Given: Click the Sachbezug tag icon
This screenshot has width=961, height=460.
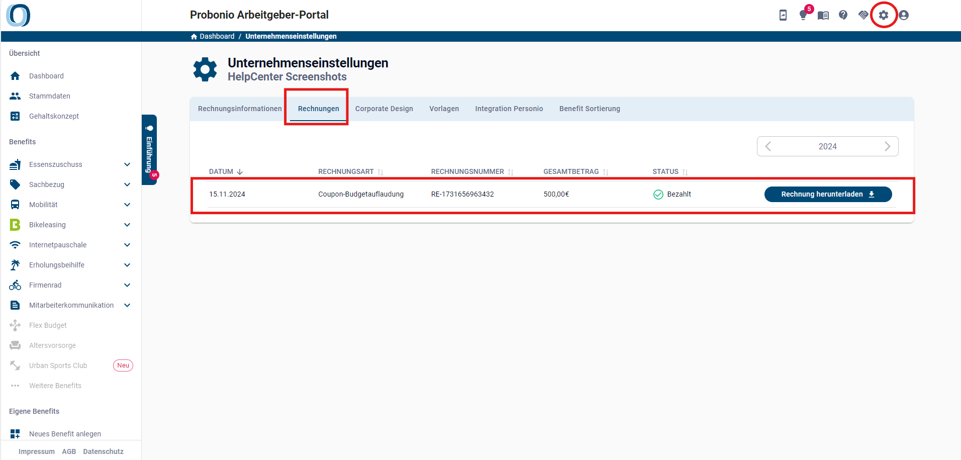Looking at the screenshot, I should tap(15, 185).
